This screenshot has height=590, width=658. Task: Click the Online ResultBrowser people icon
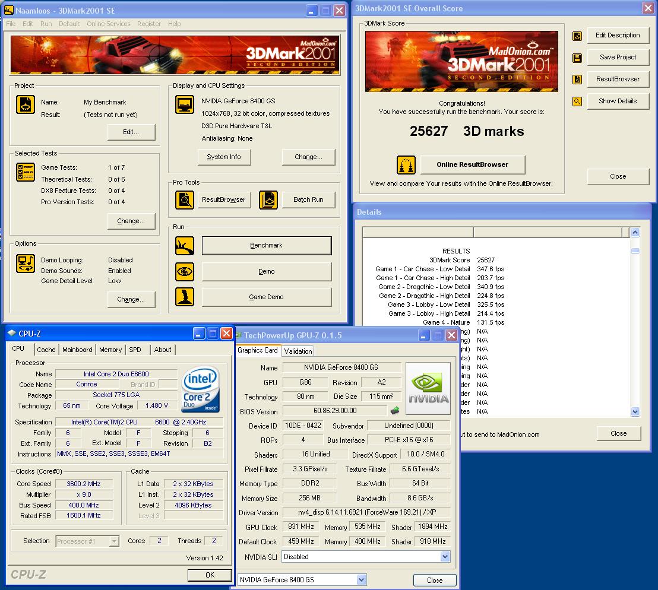[406, 165]
